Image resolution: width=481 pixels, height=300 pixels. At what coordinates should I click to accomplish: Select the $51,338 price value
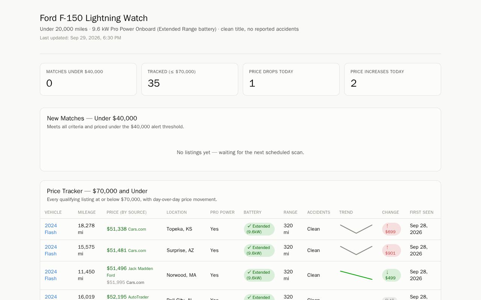(116, 229)
